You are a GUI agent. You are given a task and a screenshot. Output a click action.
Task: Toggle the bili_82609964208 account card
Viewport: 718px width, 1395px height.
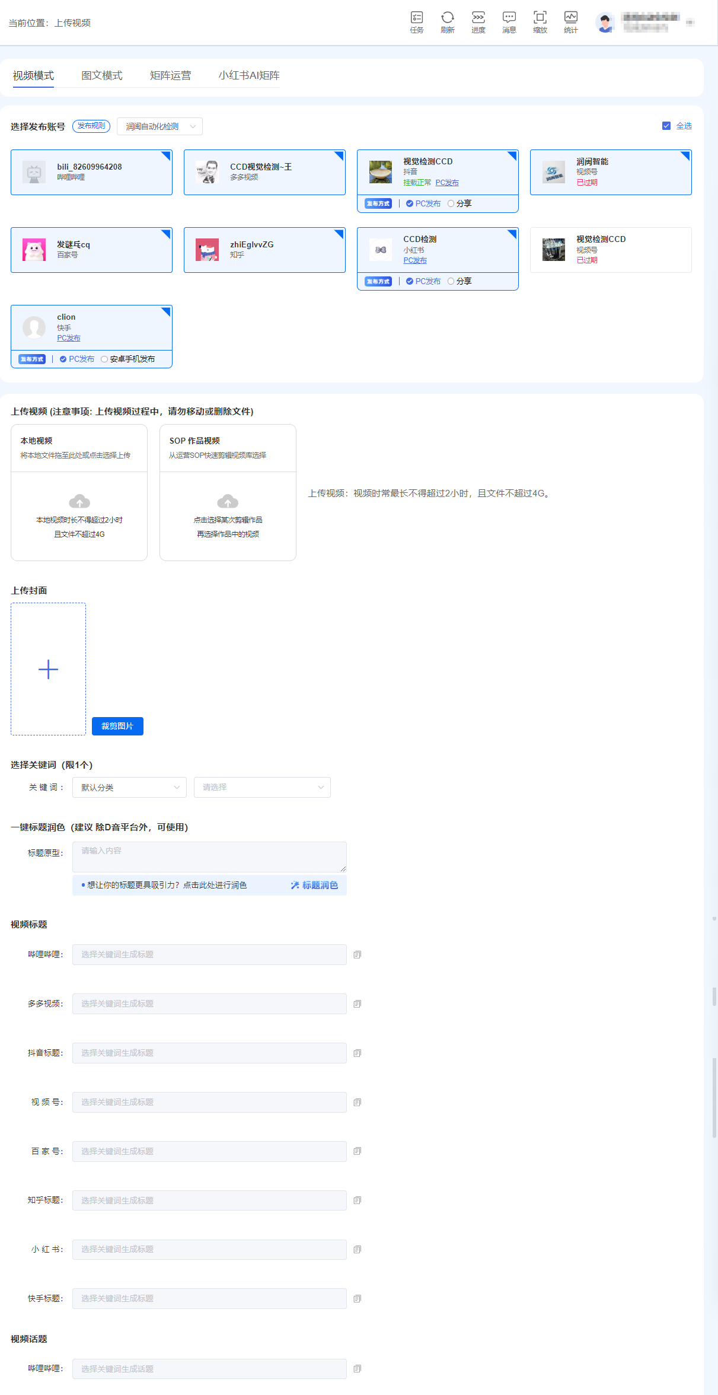pyautogui.click(x=91, y=172)
